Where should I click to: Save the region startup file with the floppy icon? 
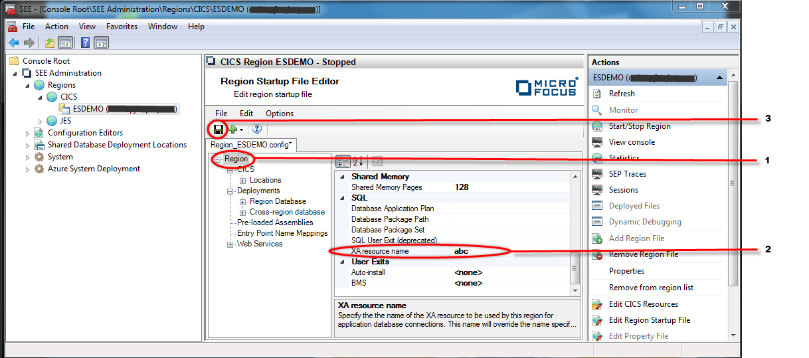(x=218, y=129)
